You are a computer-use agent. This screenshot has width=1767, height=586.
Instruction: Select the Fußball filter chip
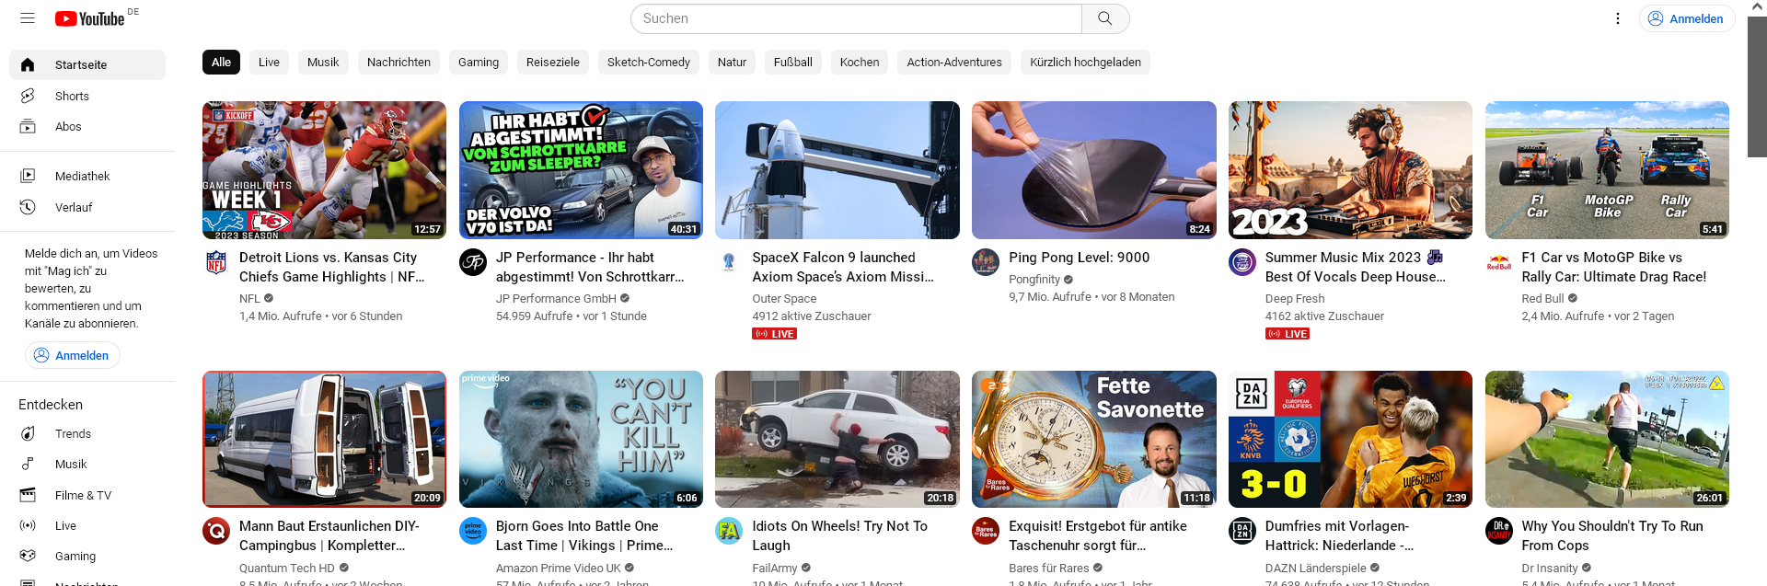click(793, 62)
